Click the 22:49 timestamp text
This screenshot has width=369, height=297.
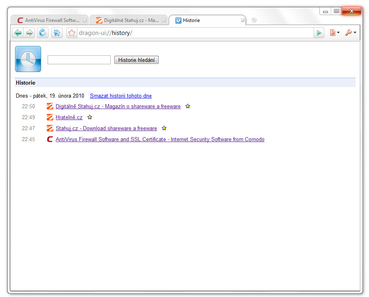click(28, 117)
